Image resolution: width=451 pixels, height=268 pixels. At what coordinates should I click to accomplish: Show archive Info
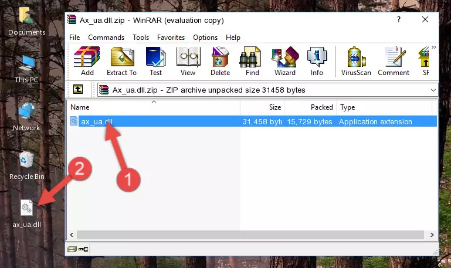(317, 61)
